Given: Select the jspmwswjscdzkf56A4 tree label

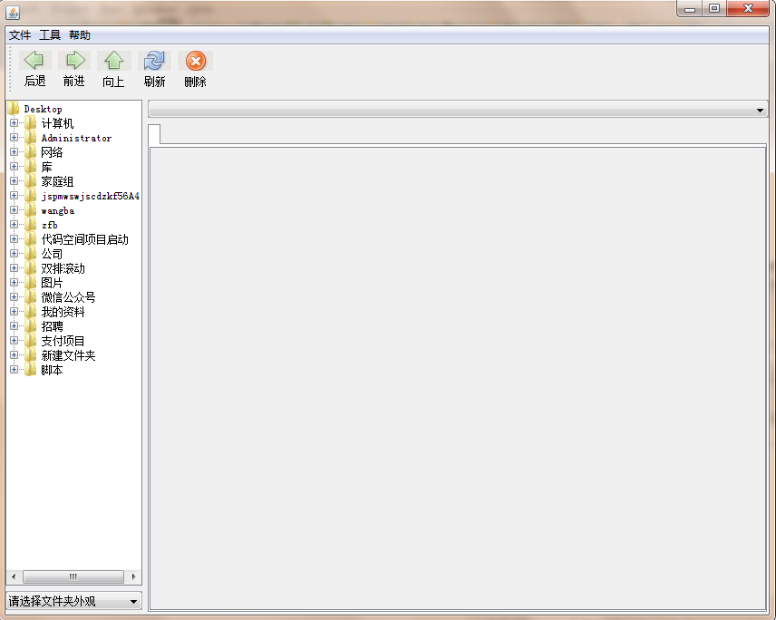Looking at the screenshot, I should [x=91, y=196].
